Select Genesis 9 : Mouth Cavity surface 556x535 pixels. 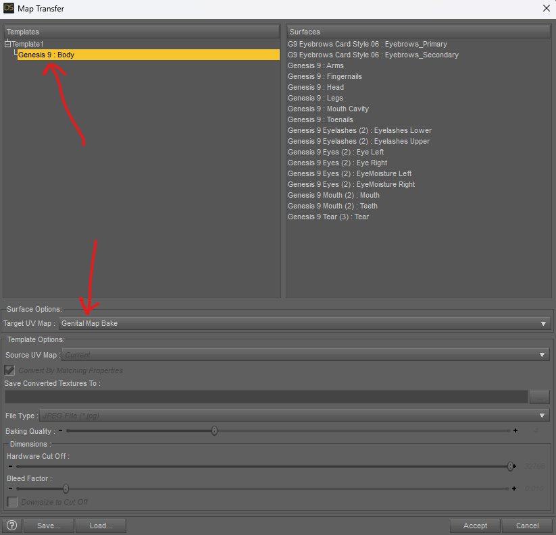click(328, 109)
